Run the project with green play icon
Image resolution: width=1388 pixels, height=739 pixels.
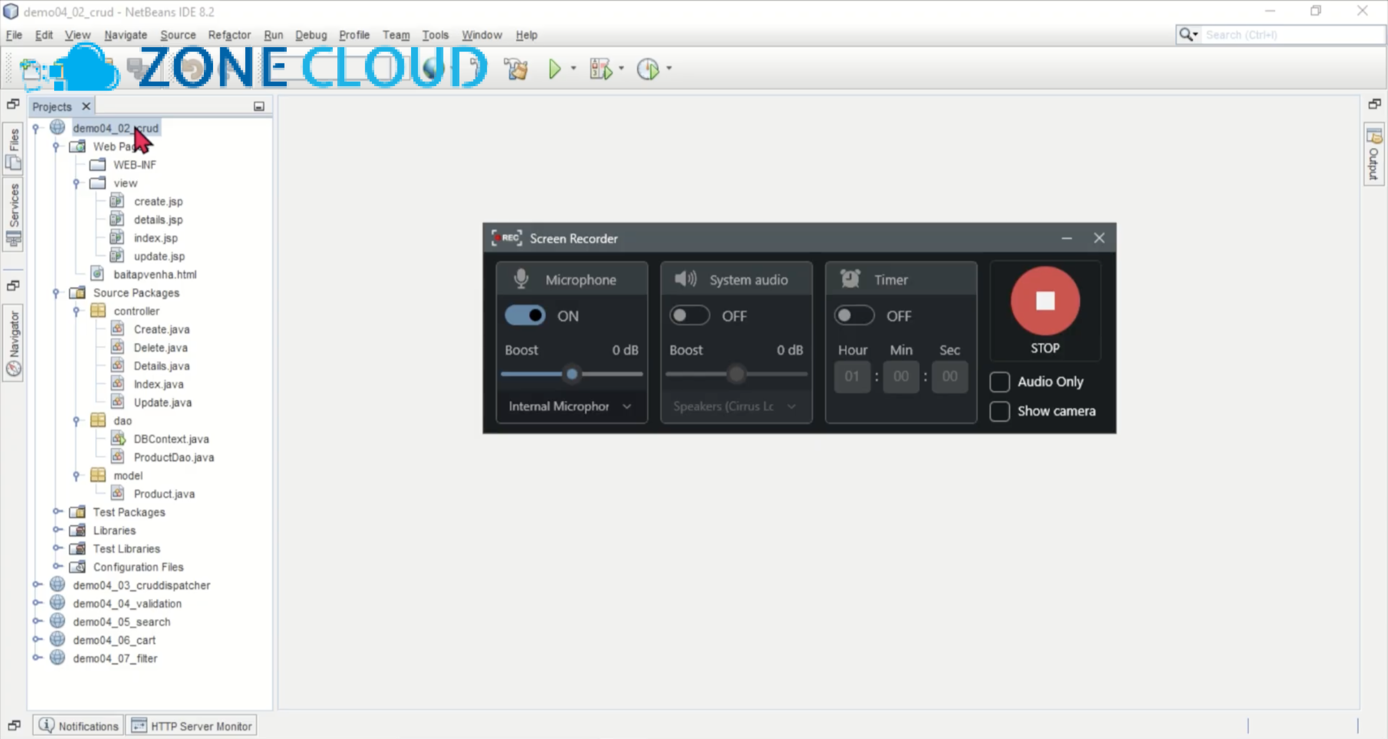point(554,69)
